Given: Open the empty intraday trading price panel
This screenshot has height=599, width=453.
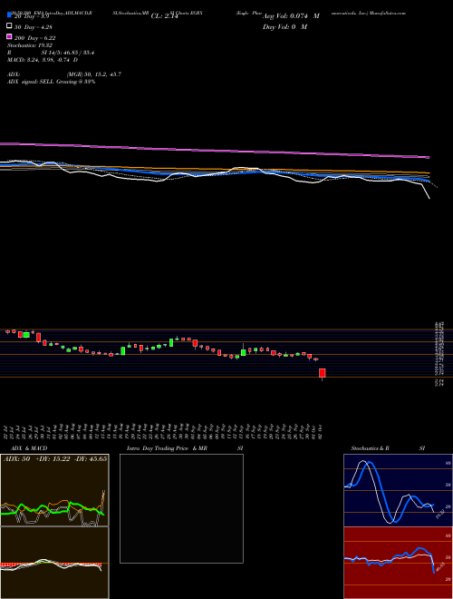Looking at the screenshot, I should click(181, 508).
